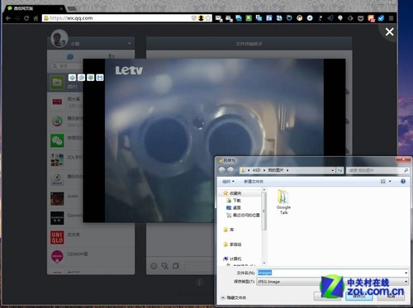Screen dimensions: 413x308
Task: Open the Organize menu in the save dialog
Action: [x=228, y=182]
